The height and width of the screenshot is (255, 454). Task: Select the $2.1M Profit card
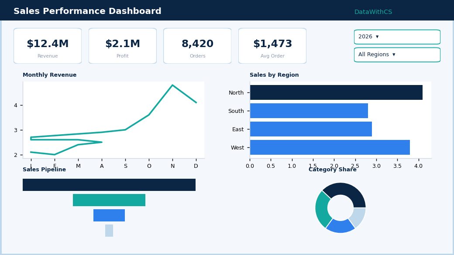123,46
